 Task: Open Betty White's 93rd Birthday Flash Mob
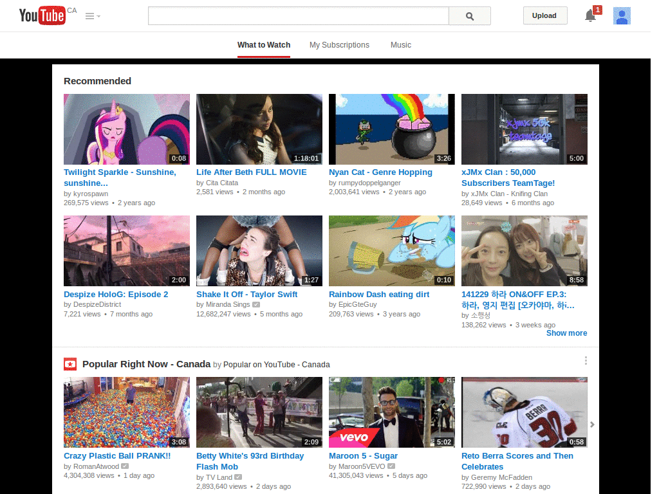point(250,461)
